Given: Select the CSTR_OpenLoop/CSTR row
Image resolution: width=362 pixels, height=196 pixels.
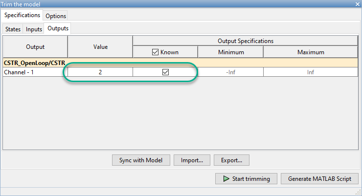Looking at the screenshot, I should click(x=34, y=63).
